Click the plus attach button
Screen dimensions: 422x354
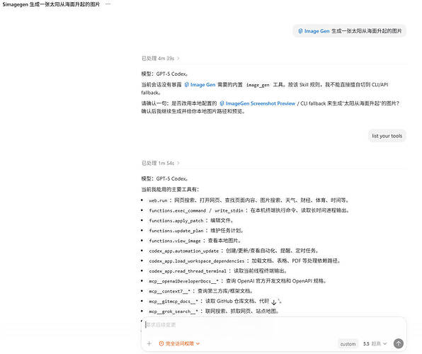point(149,343)
